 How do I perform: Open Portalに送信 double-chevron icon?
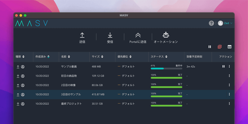pyautogui.click(x=138, y=35)
